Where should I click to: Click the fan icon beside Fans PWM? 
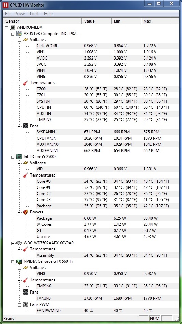pyautogui.click(x=26, y=304)
